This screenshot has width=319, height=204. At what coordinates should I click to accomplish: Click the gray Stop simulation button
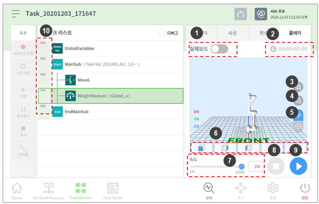coord(276,166)
